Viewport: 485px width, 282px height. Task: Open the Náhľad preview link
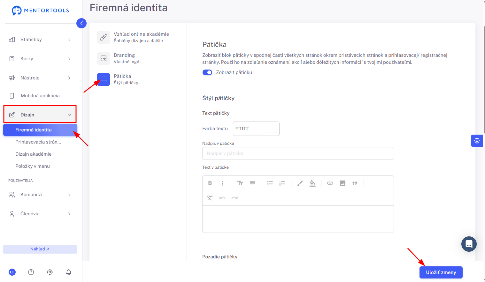(40, 249)
